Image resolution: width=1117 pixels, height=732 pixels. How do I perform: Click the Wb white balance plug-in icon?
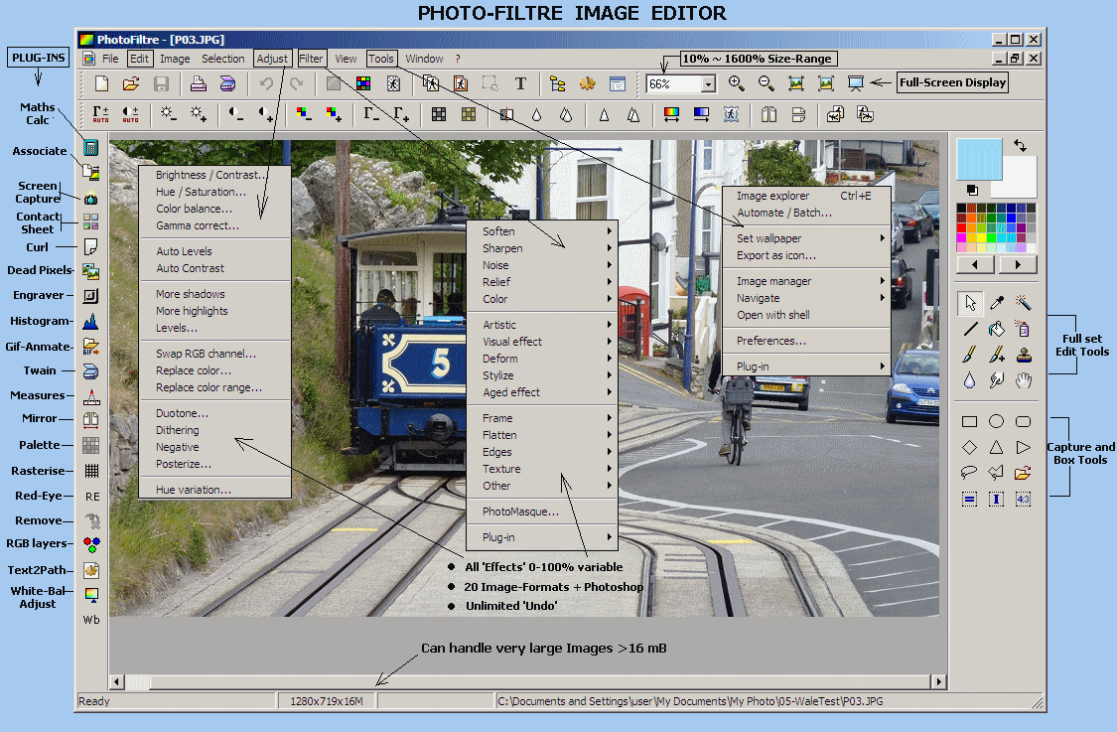tap(91, 620)
